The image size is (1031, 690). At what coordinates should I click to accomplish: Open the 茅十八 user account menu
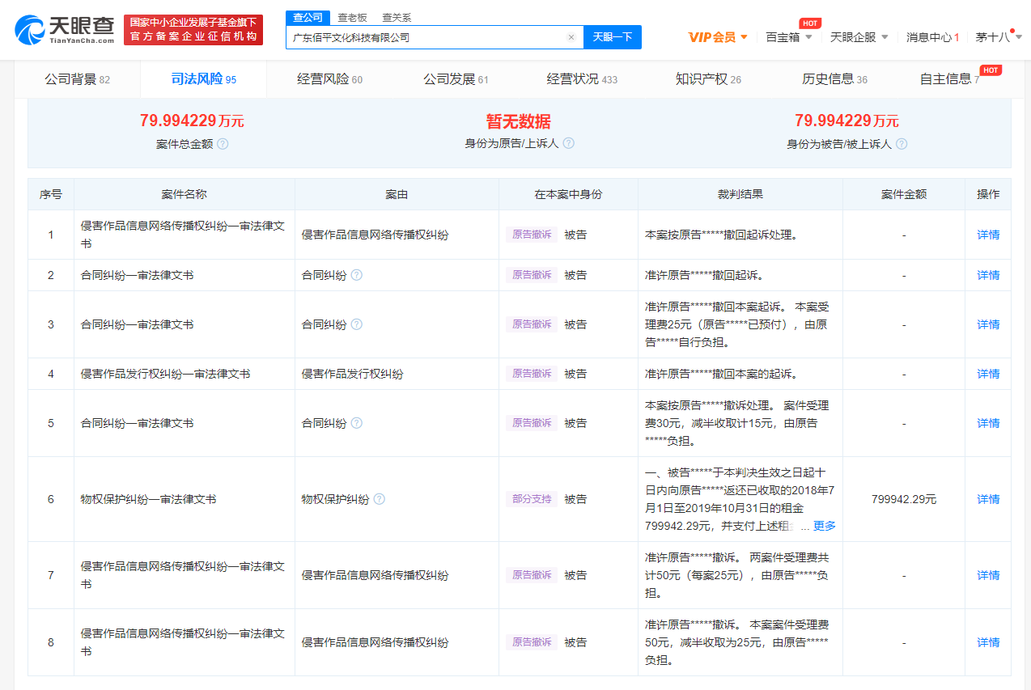click(x=999, y=37)
